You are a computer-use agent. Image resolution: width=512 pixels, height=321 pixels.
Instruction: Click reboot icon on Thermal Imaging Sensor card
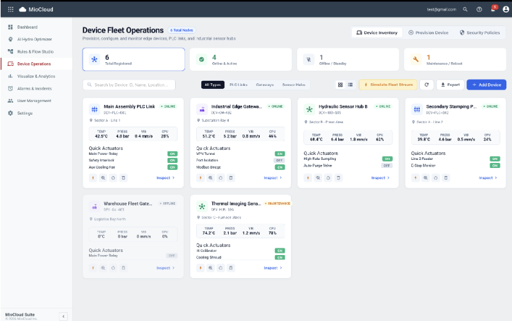pos(220,268)
